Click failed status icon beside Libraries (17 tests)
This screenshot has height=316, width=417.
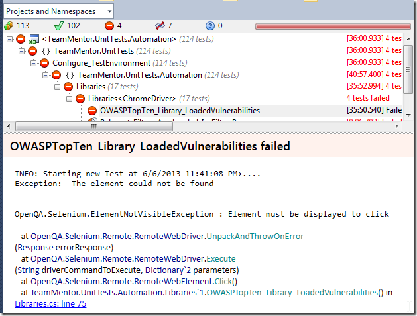pyautogui.click(x=68, y=87)
